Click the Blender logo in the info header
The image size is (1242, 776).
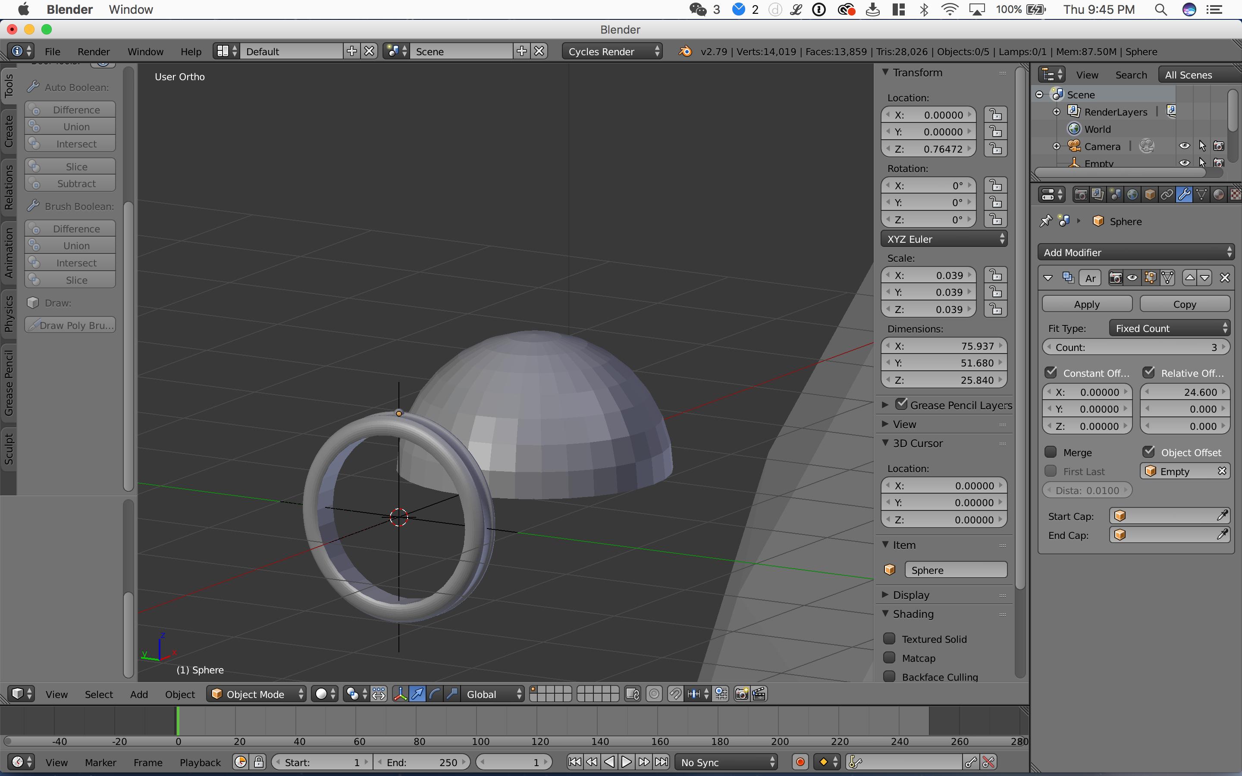tap(685, 51)
